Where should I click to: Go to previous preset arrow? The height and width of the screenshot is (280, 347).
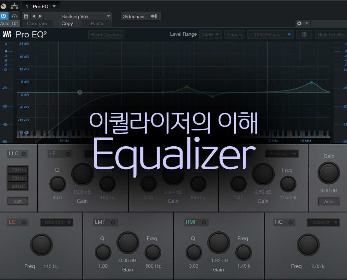point(34,16)
